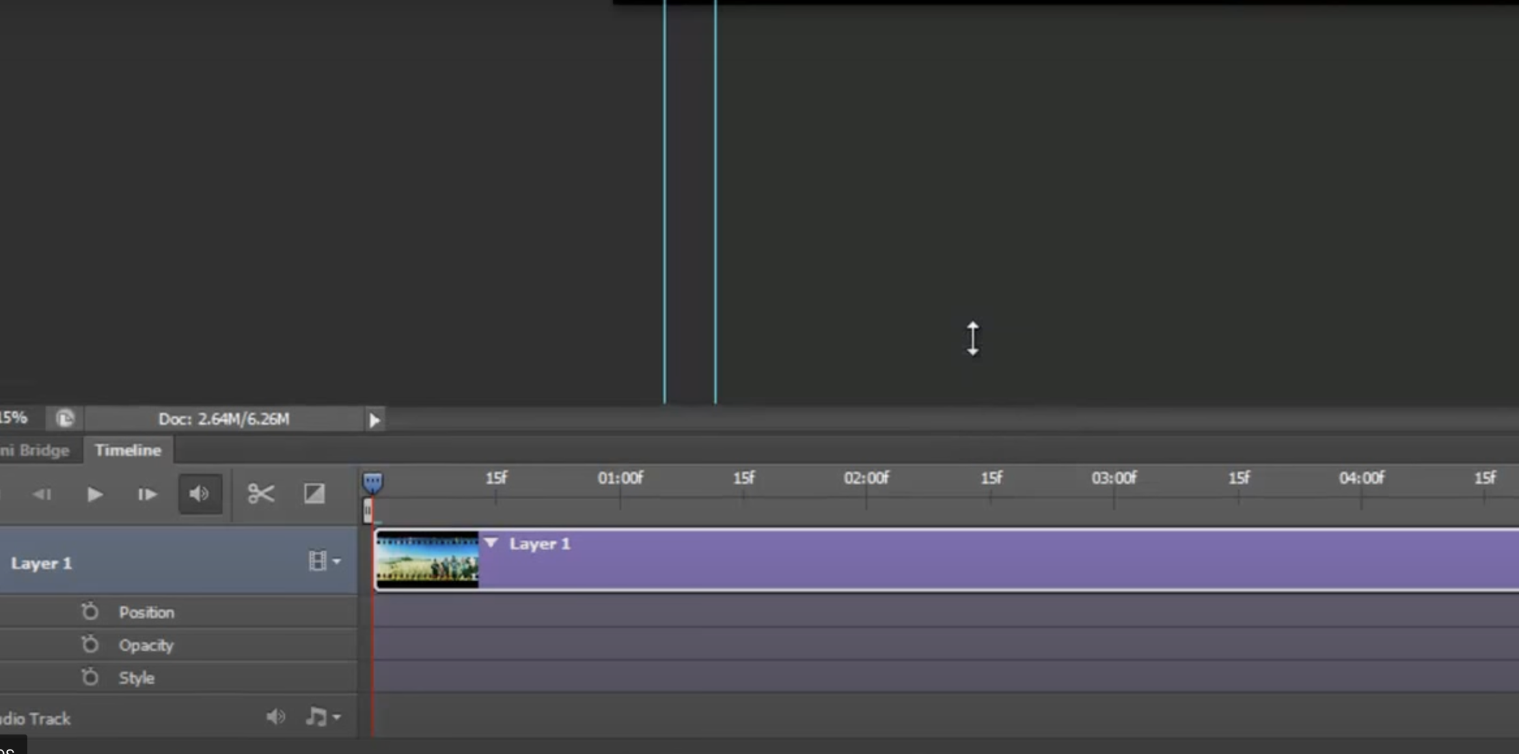Viewport: 1519px width, 754px height.
Task: Expand the Layer 1 clip disclosure triangle
Action: click(x=491, y=543)
